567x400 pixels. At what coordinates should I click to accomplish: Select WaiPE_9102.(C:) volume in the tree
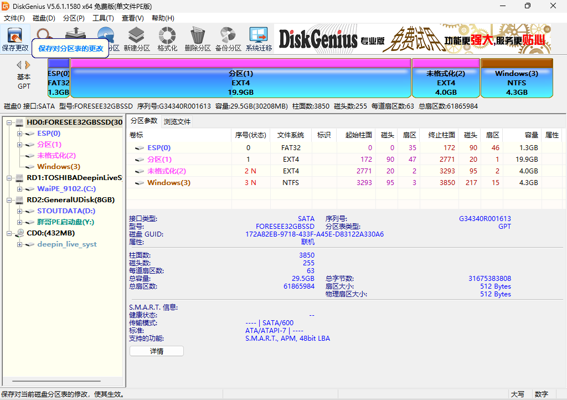[x=66, y=189]
